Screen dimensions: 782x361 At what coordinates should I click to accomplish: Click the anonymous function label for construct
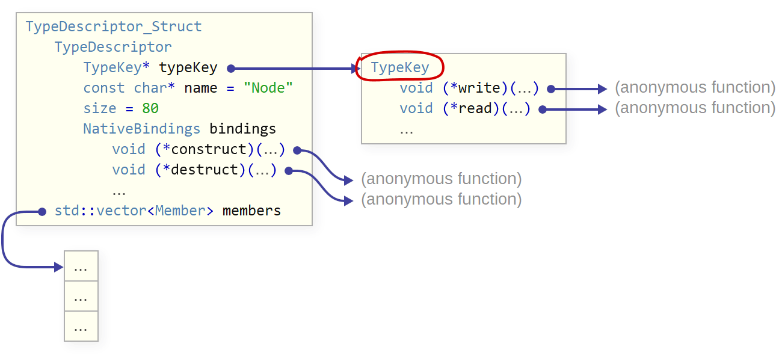click(441, 179)
